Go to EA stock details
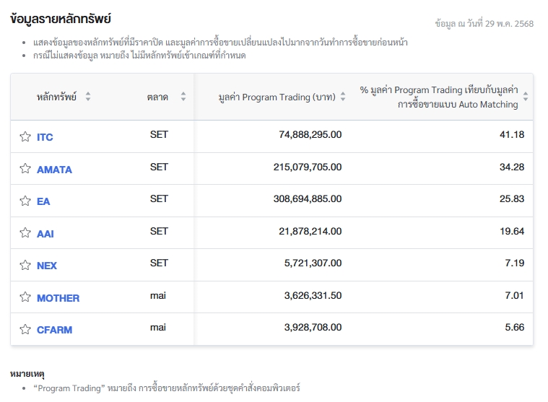This screenshot has width=548, height=402. [x=43, y=201]
